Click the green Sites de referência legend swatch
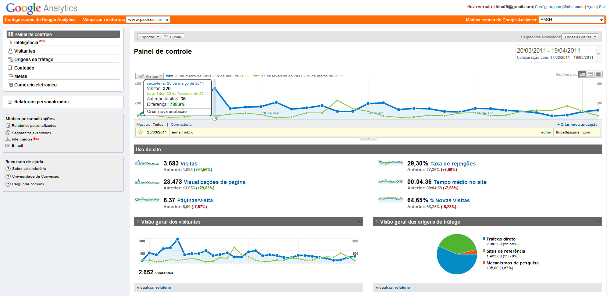The image size is (607, 296). 484,251
